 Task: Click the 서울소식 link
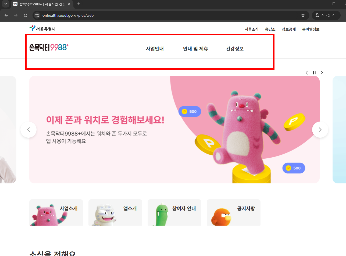point(252,29)
